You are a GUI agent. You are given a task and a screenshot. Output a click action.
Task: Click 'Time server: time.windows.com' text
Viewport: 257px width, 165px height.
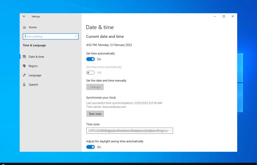(x=106, y=107)
